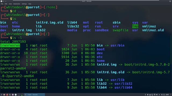This screenshot has height=96, width=172.
Task: Open the Help menu
Action: tap(30, 4)
